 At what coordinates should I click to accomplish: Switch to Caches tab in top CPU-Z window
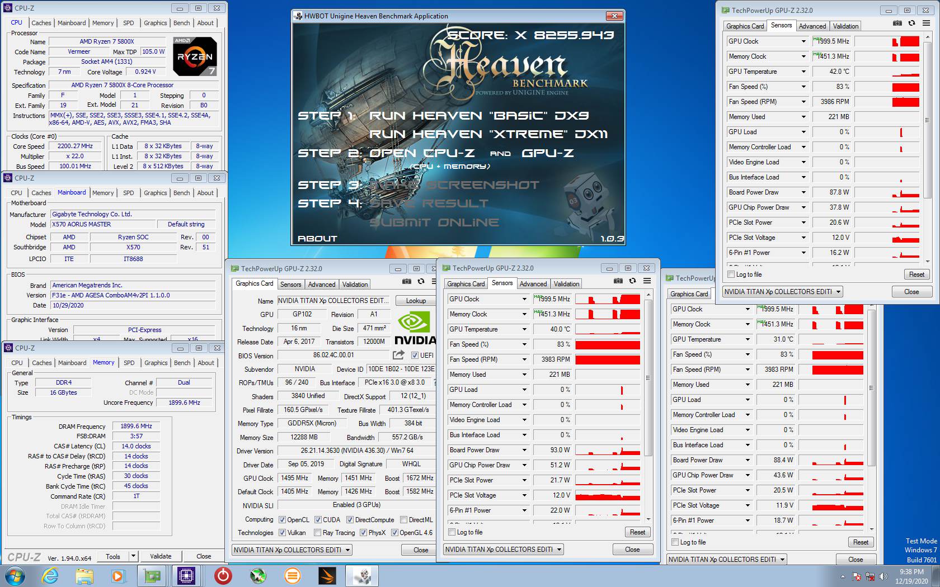pyautogui.click(x=41, y=23)
